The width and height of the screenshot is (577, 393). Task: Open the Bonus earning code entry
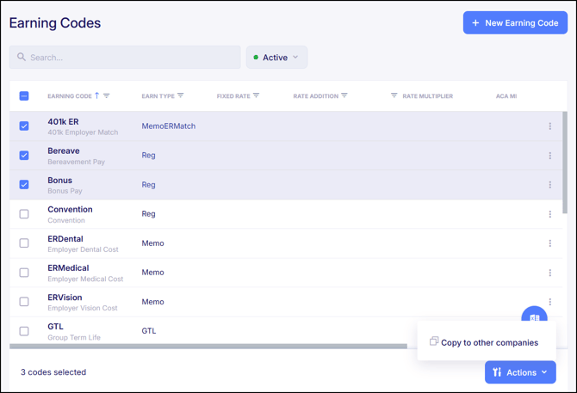pos(60,181)
